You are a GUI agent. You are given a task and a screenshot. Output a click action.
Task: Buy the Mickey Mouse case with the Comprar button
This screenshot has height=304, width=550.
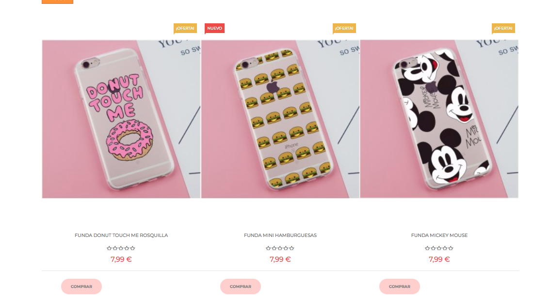pos(400,287)
